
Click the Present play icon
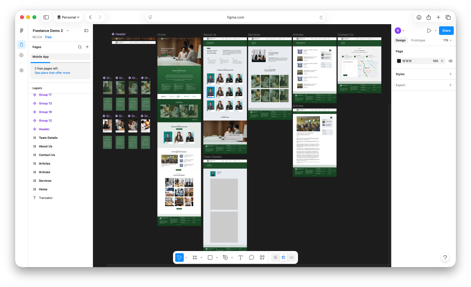point(429,31)
